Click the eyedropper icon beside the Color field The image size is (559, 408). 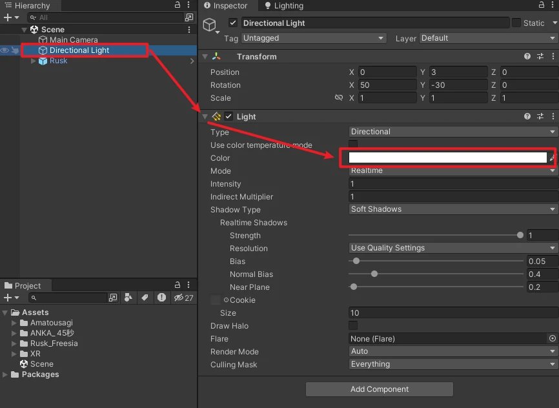point(552,158)
